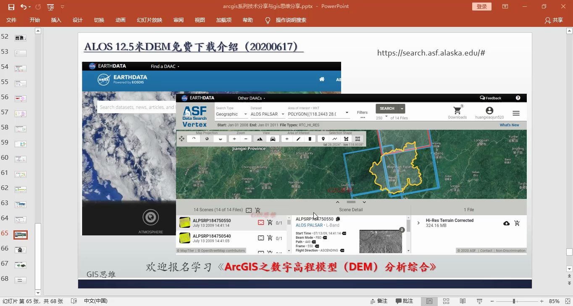Open the 帮助 ribbon tab
This screenshot has height=306, width=573.
[x=248, y=20]
